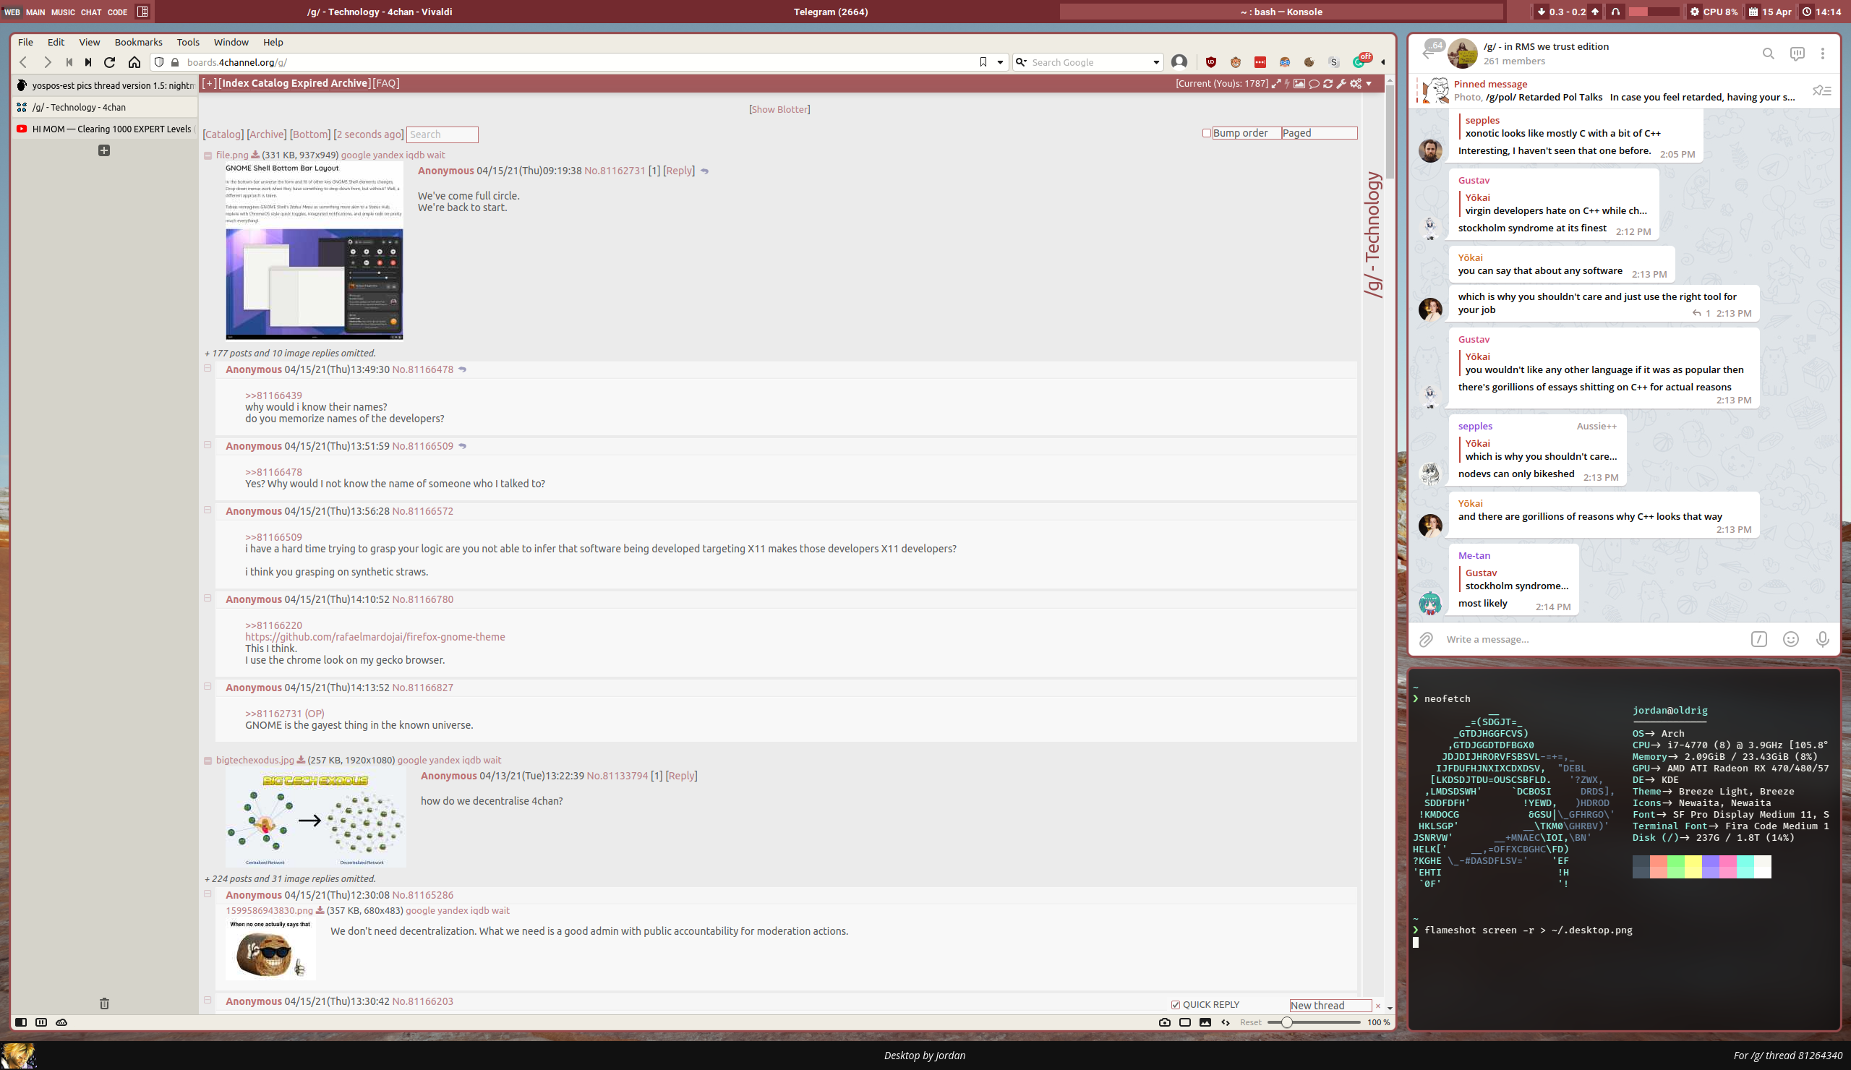Click the 4chan X refresh index icon
1851x1070 pixels.
1328,84
